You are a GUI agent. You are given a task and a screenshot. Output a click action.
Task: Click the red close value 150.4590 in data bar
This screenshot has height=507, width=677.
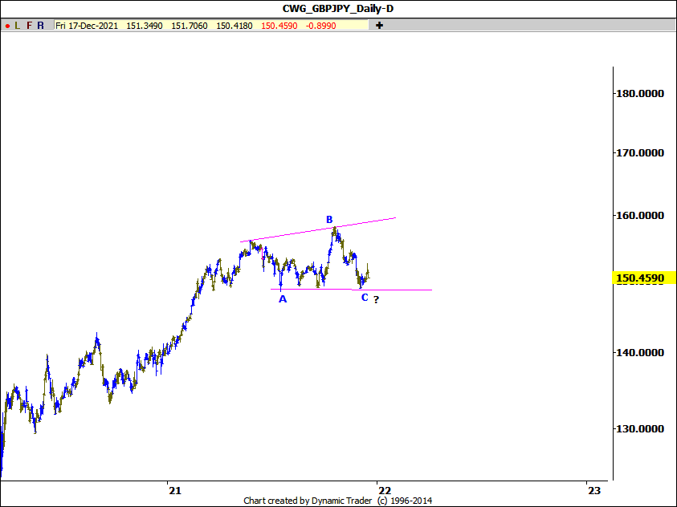click(279, 26)
